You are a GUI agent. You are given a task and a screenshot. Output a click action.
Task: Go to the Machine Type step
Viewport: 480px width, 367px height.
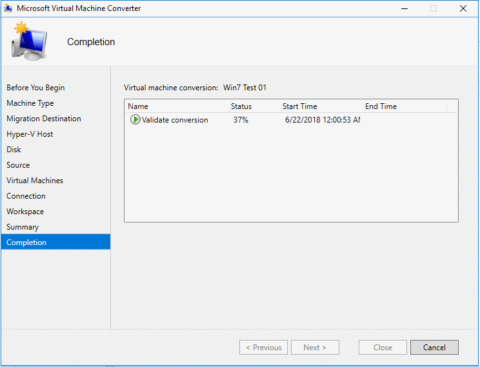[30, 103]
